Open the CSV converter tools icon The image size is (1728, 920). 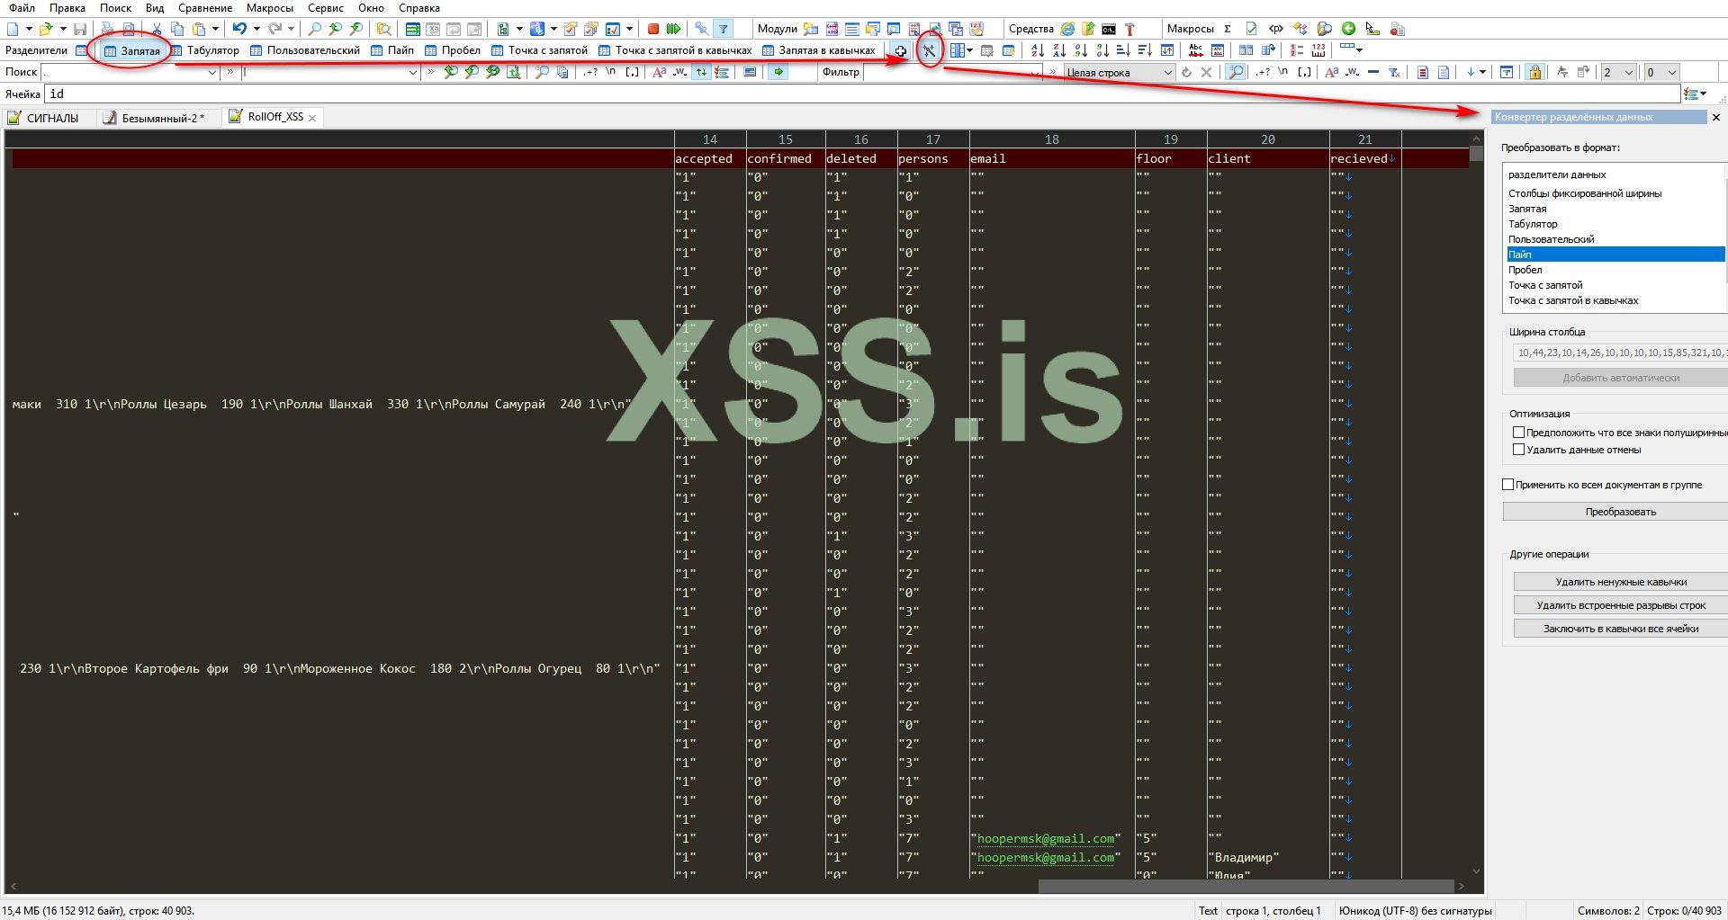929,50
